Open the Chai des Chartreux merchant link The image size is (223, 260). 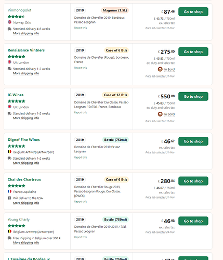(24, 179)
